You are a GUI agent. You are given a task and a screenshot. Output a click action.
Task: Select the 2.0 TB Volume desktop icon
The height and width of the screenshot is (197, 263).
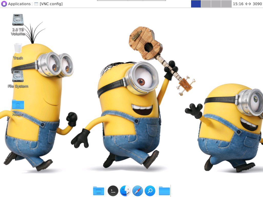click(x=18, y=25)
